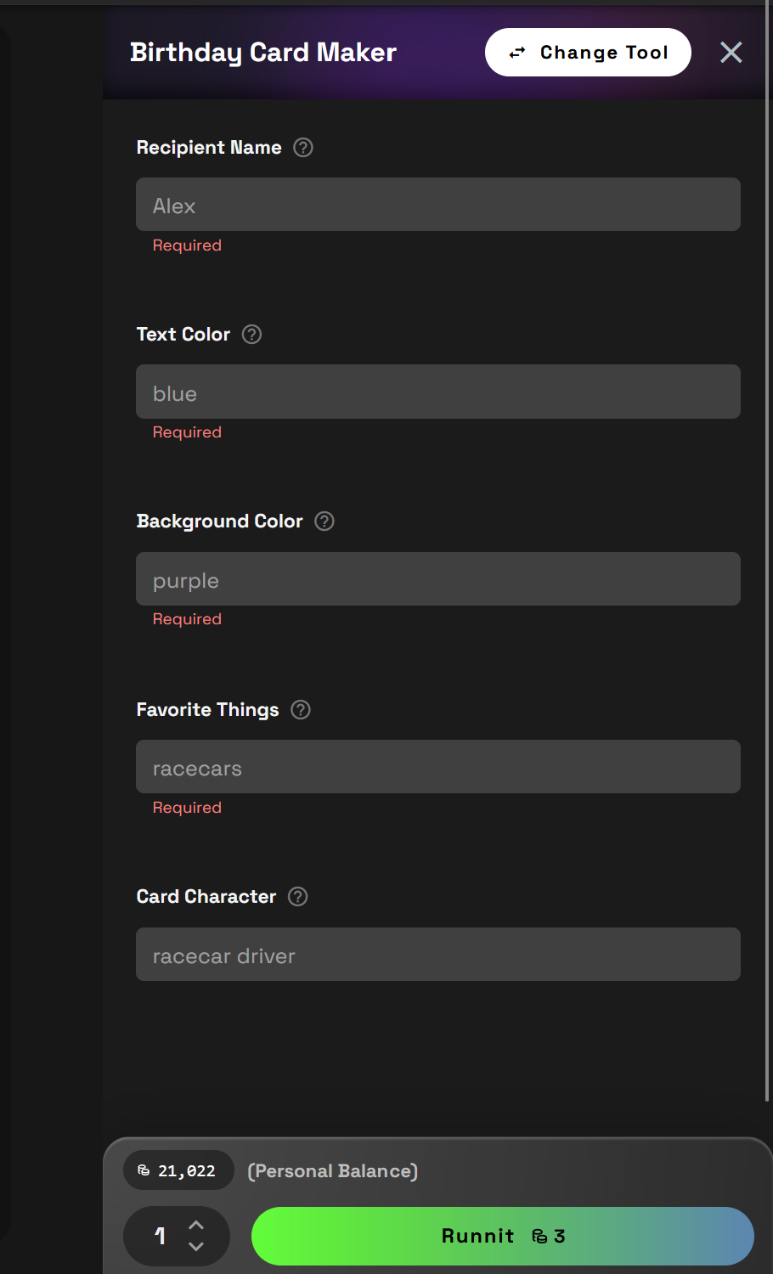Click the Favorite Things help icon
The height and width of the screenshot is (1274, 773).
pos(300,710)
